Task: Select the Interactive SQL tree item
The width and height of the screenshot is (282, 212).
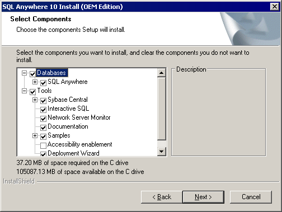Action: (x=68, y=109)
